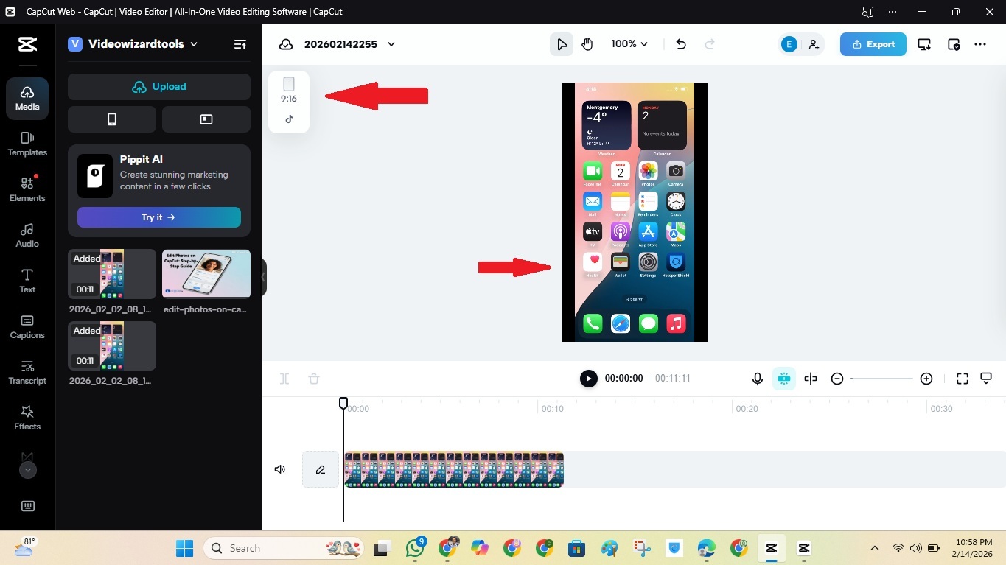Open the Templates tab in sidebar
This screenshot has width=1006, height=565.
[x=27, y=144]
